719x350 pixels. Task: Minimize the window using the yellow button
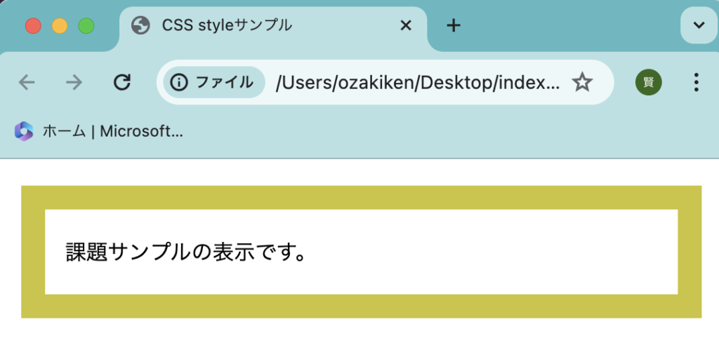60,26
